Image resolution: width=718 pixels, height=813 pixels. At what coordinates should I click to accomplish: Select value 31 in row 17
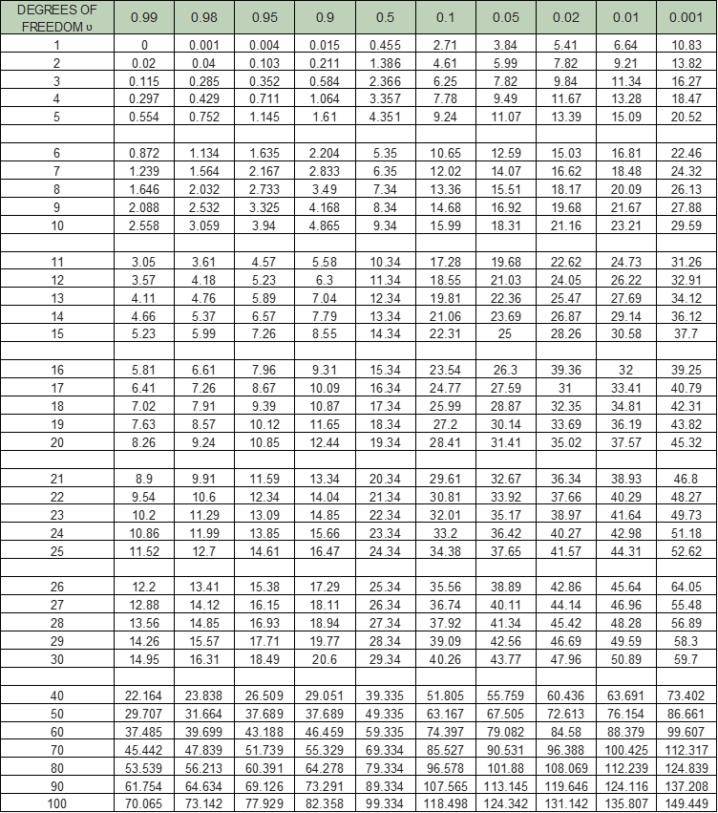tap(565, 388)
